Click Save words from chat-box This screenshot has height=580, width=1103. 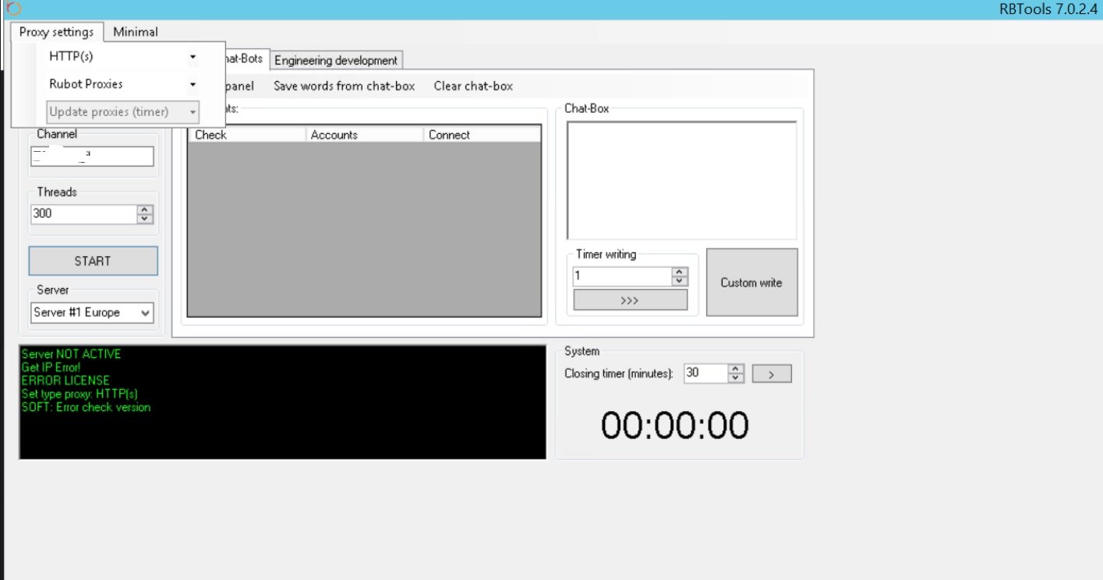click(344, 86)
